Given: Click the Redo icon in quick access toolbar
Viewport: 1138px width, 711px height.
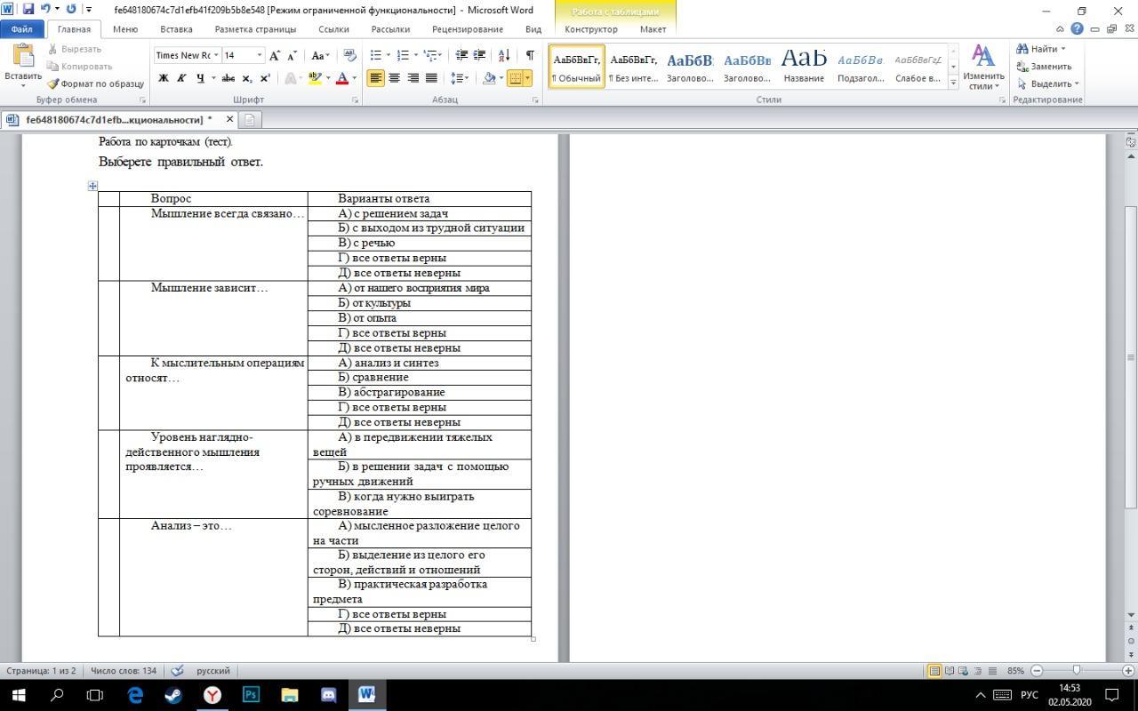Looking at the screenshot, I should coord(71,10).
